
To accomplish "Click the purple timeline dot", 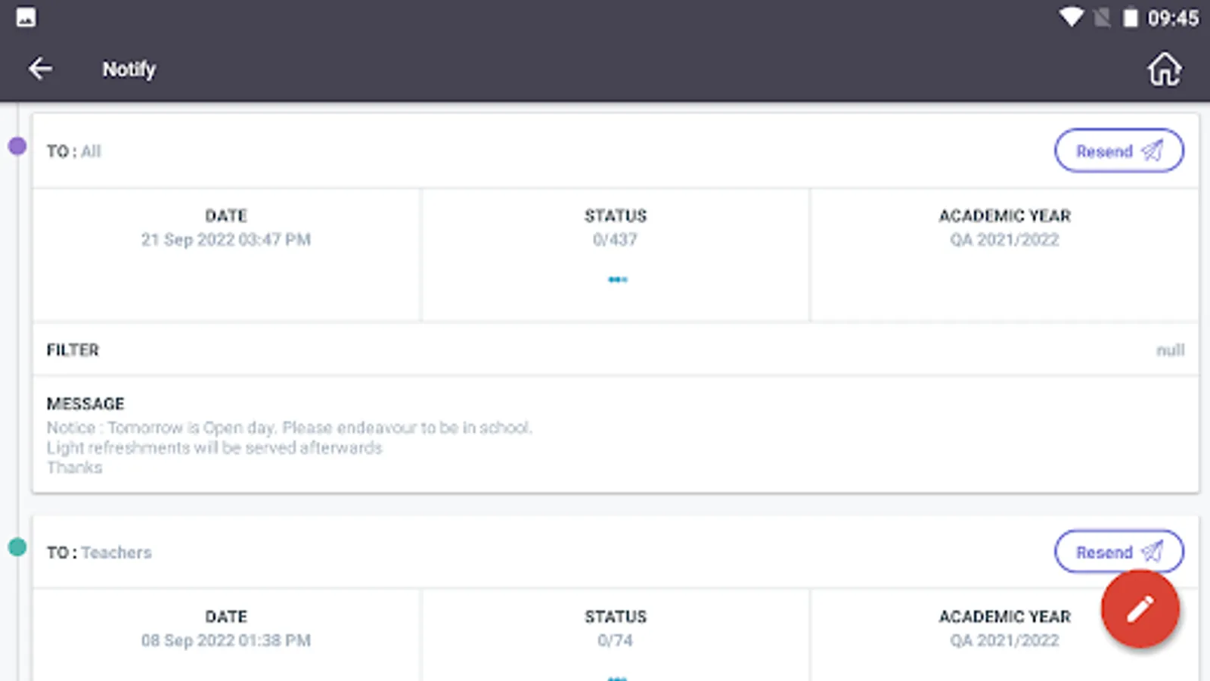I will pos(17,146).
